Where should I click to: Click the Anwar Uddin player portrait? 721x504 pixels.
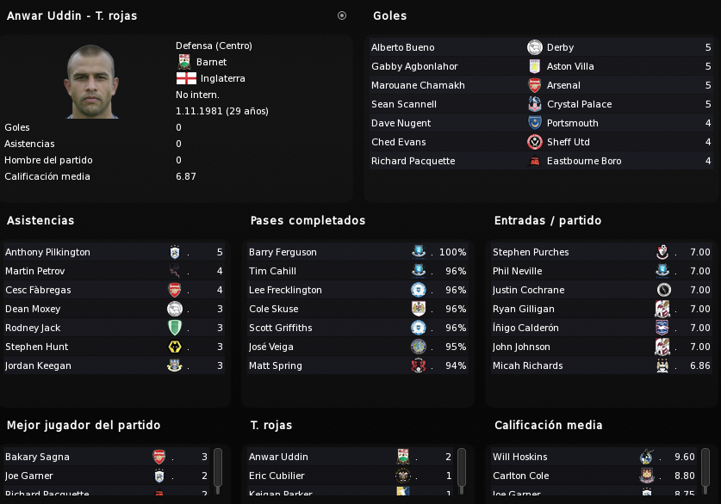point(92,81)
